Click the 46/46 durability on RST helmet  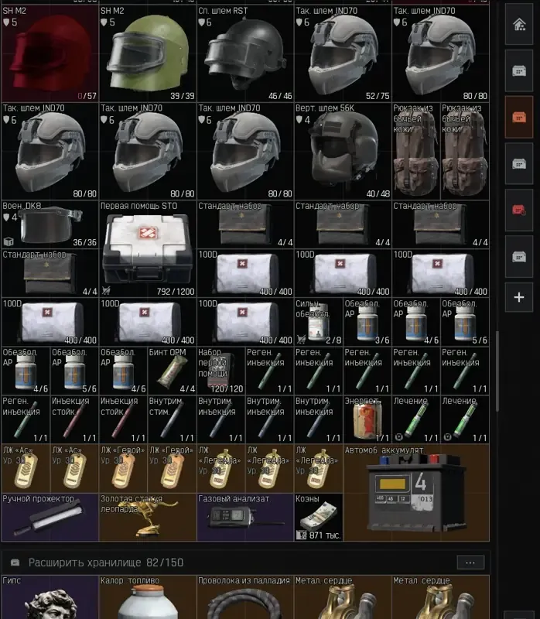coord(280,96)
